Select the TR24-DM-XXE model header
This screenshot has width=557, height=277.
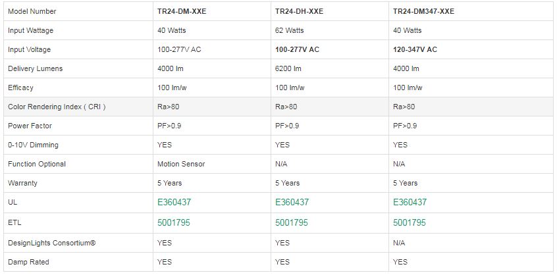point(182,11)
